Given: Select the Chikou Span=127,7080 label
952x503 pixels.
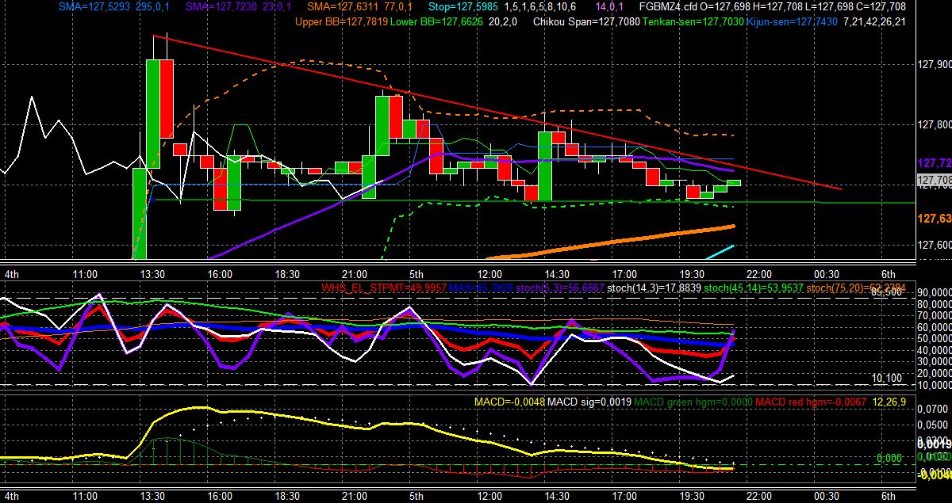Looking at the screenshot, I should (x=587, y=21).
